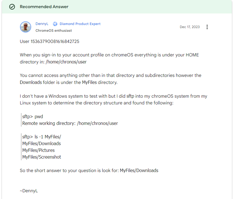Click /home/chronos/user path in first paragraph
The image size is (233, 199).
click(66, 62)
